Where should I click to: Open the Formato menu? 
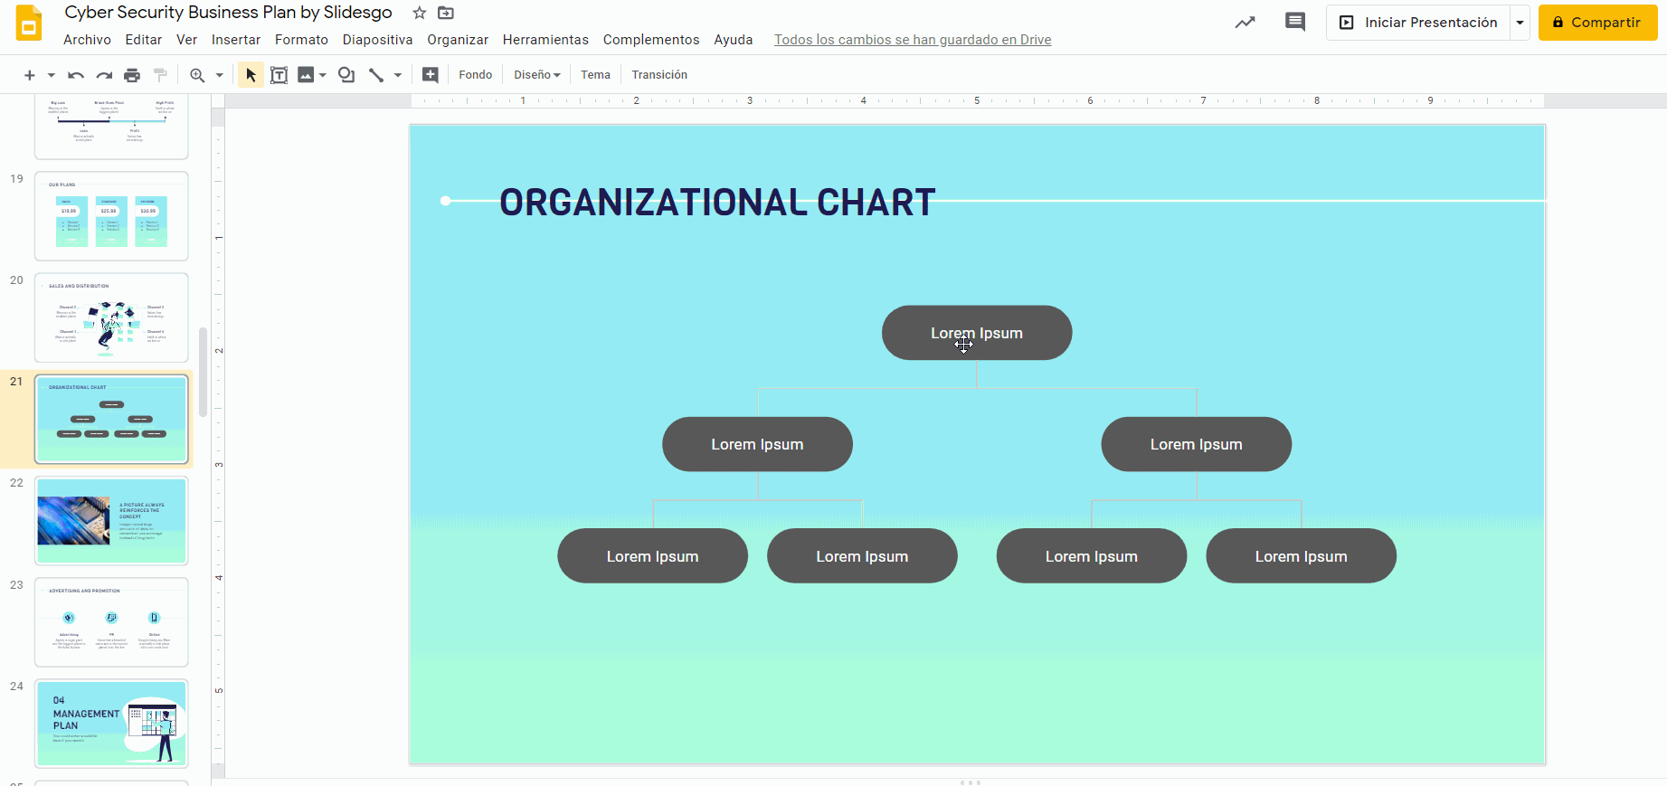coord(301,40)
